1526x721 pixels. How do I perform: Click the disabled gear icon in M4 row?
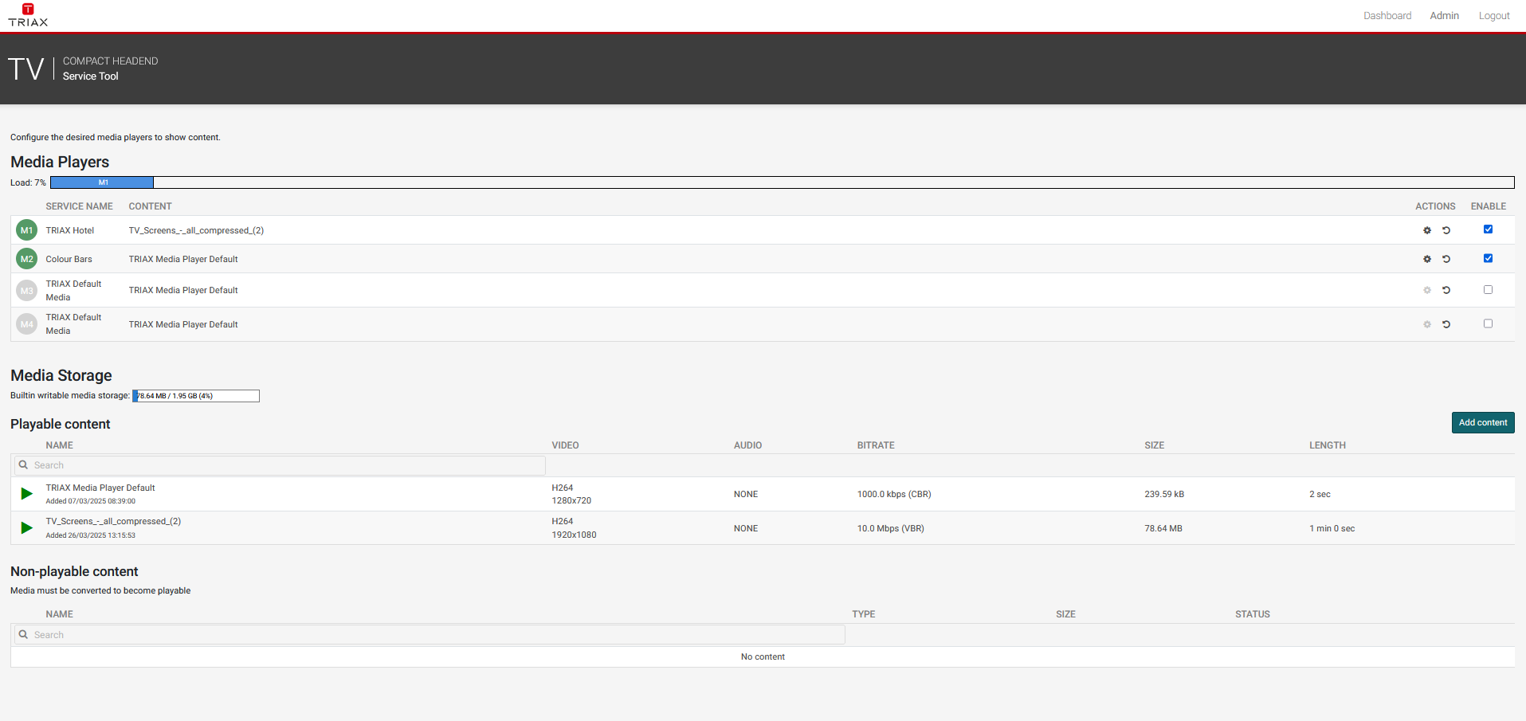coord(1427,324)
